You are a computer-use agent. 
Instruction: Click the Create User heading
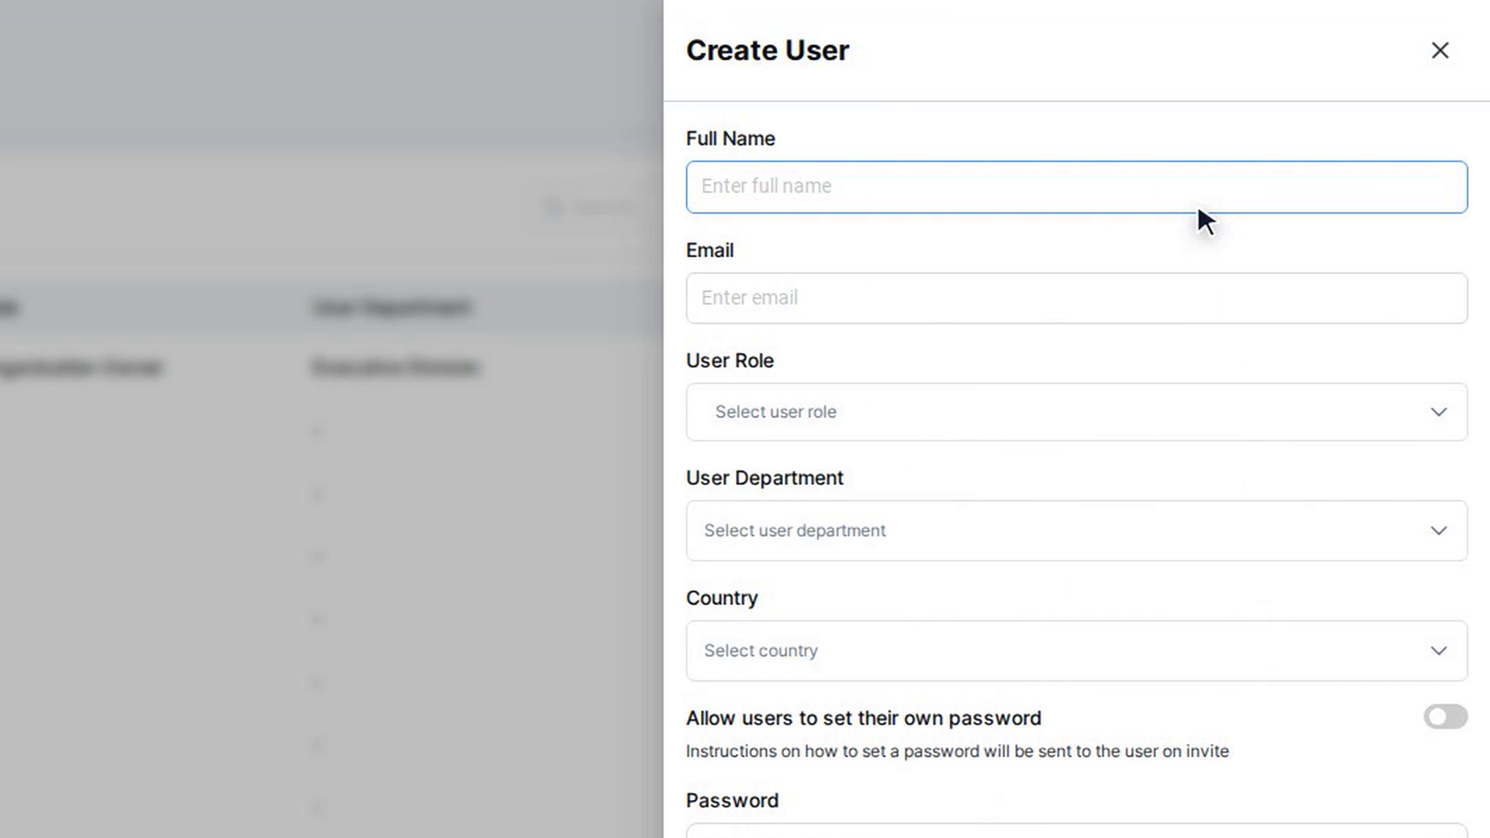pos(768,50)
